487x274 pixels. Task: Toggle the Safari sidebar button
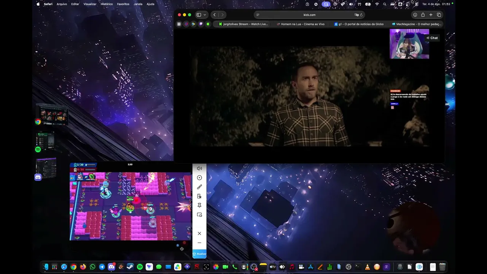[199, 15]
